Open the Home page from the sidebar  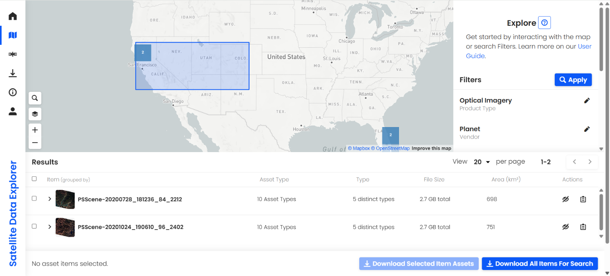[12, 16]
